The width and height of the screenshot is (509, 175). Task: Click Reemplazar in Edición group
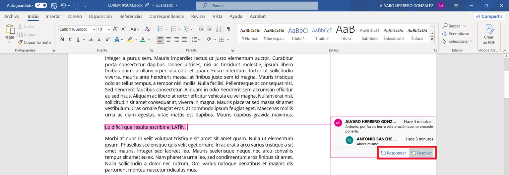[x=456, y=34]
